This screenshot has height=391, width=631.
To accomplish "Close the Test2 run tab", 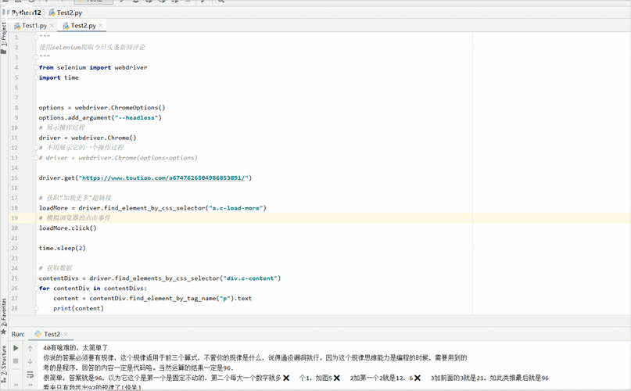I will pos(66,334).
